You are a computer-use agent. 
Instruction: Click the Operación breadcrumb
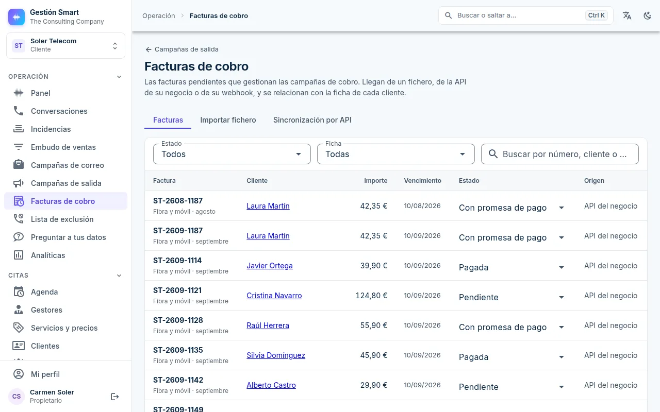[x=159, y=16]
